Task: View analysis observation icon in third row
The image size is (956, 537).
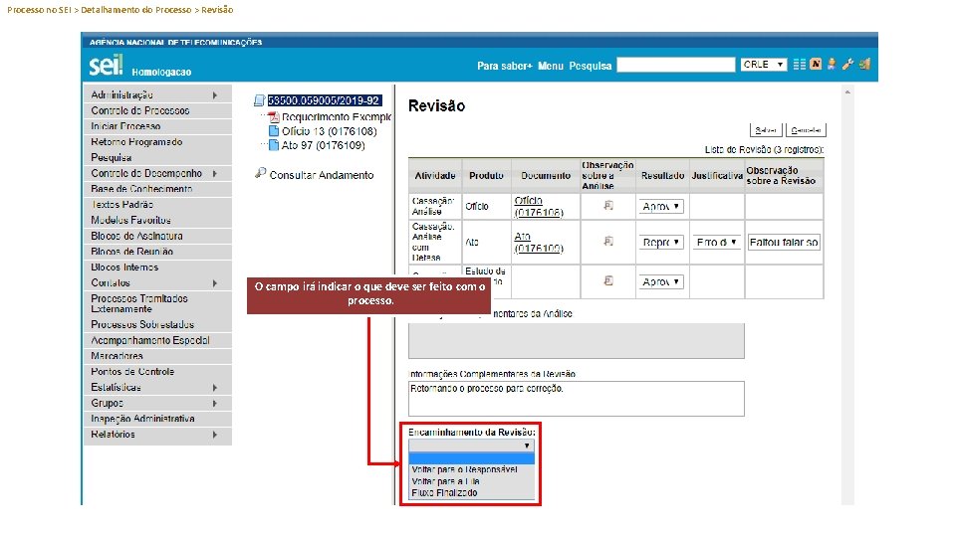Action: click(x=607, y=280)
